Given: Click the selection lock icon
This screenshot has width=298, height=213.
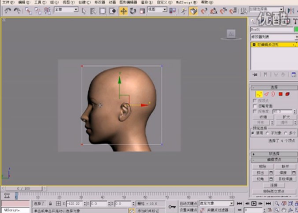Looking at the screenshot, I should pyautogui.click(x=50, y=204).
